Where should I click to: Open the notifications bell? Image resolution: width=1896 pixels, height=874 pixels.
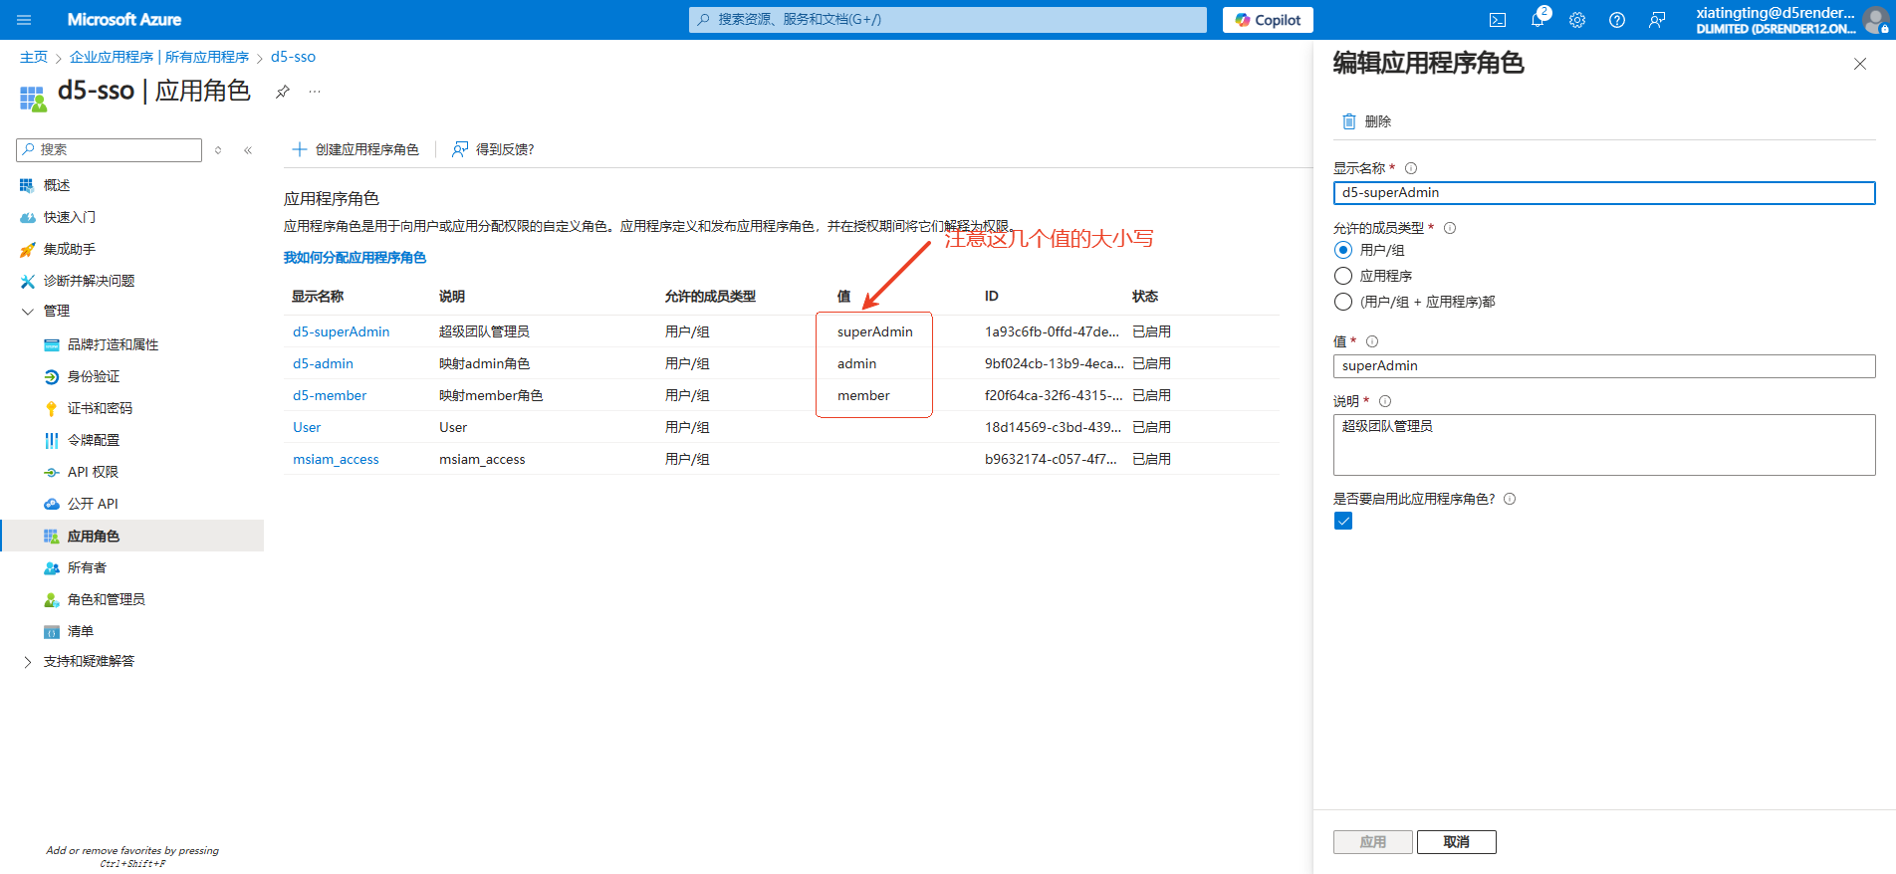[1538, 20]
